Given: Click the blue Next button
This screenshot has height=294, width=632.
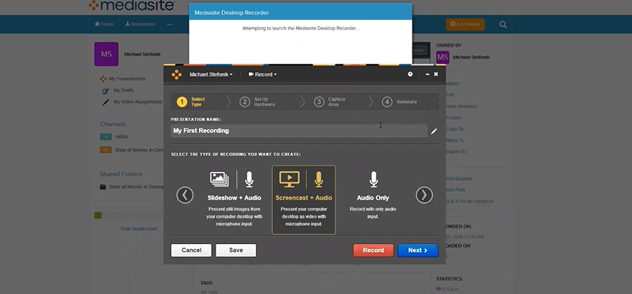Looking at the screenshot, I should click(x=418, y=250).
